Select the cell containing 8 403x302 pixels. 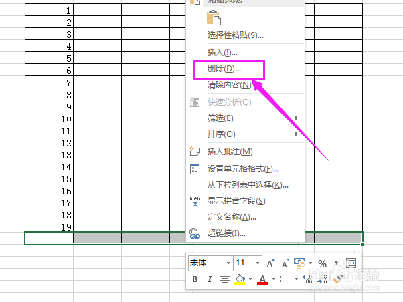click(49, 94)
